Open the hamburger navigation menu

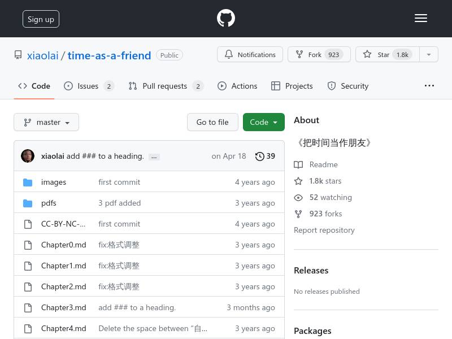tap(420, 18)
